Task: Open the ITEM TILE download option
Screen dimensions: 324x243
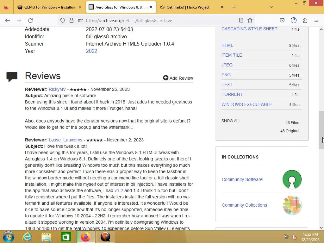Action: click(x=232, y=55)
